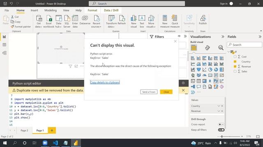Click the title bar Search box
This screenshot has width=263, height=147.
click(137, 4)
